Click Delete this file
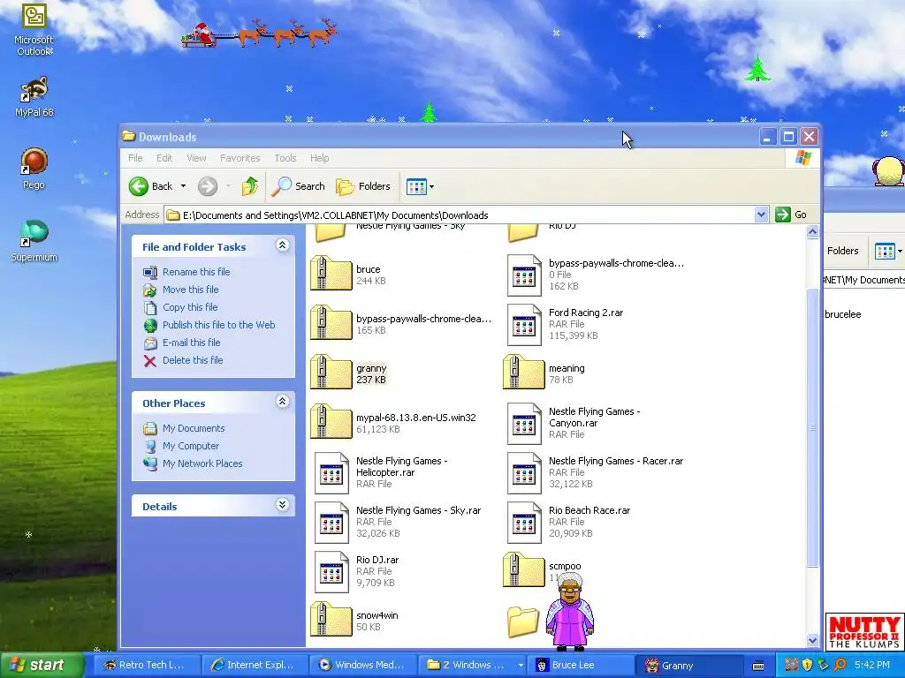The width and height of the screenshot is (905, 678). (192, 360)
